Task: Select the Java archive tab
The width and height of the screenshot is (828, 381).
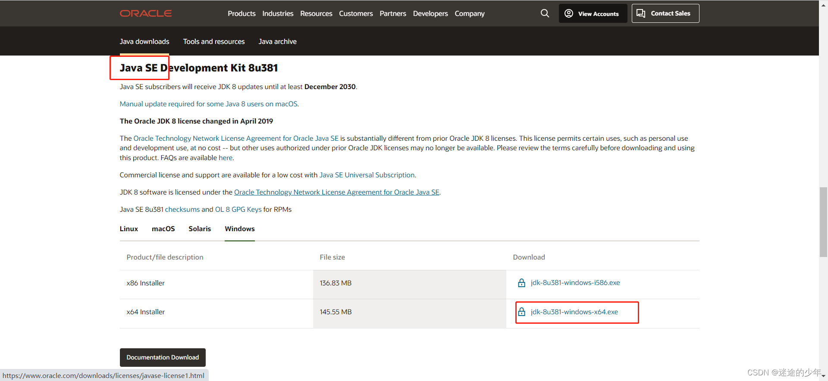Action: (x=277, y=41)
